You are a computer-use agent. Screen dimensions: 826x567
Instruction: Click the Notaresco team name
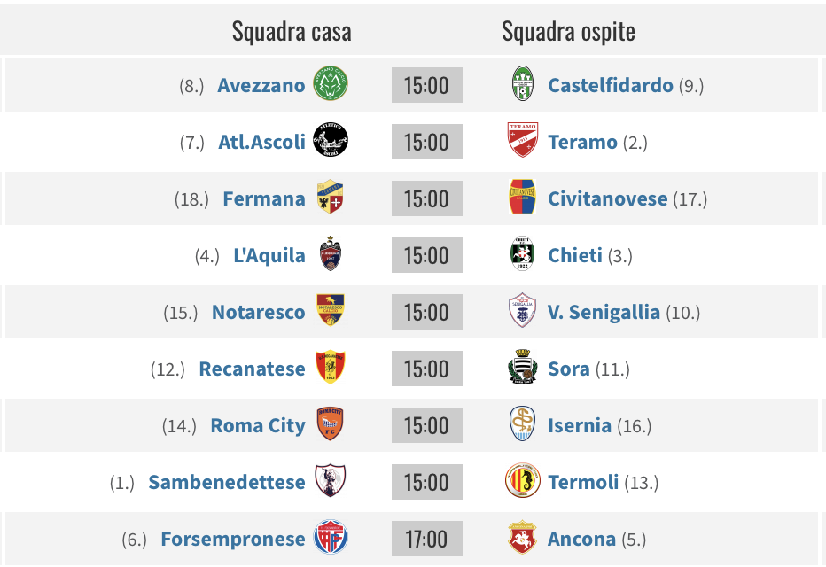click(x=258, y=313)
